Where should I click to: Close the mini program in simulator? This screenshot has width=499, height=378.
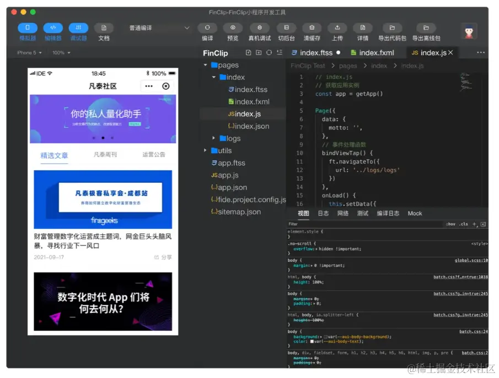166,86
